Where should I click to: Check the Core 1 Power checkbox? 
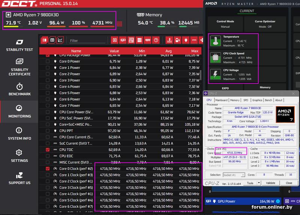(x=48, y=68)
